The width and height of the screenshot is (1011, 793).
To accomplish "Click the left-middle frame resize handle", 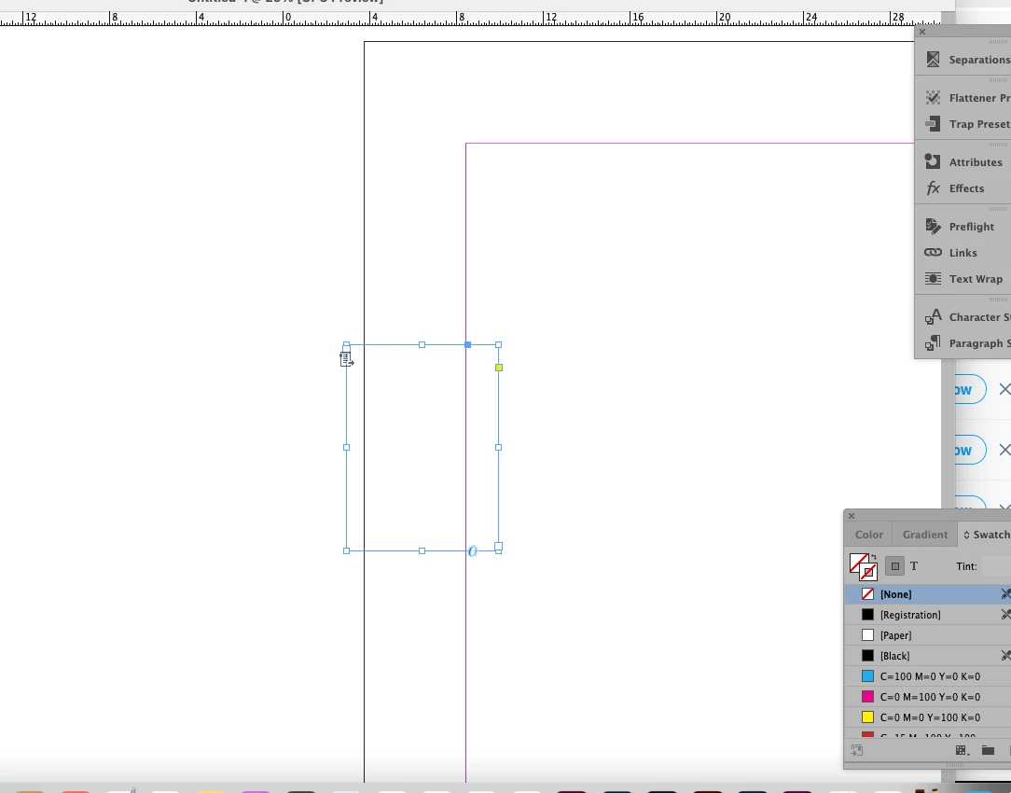I will [346, 447].
